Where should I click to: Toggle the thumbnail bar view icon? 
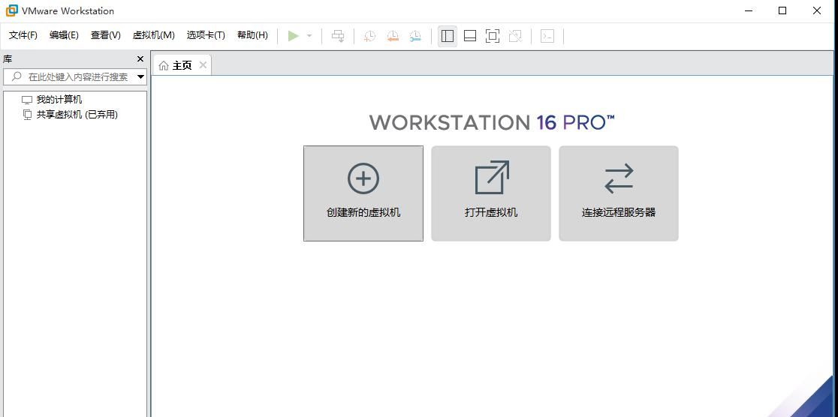tap(470, 36)
